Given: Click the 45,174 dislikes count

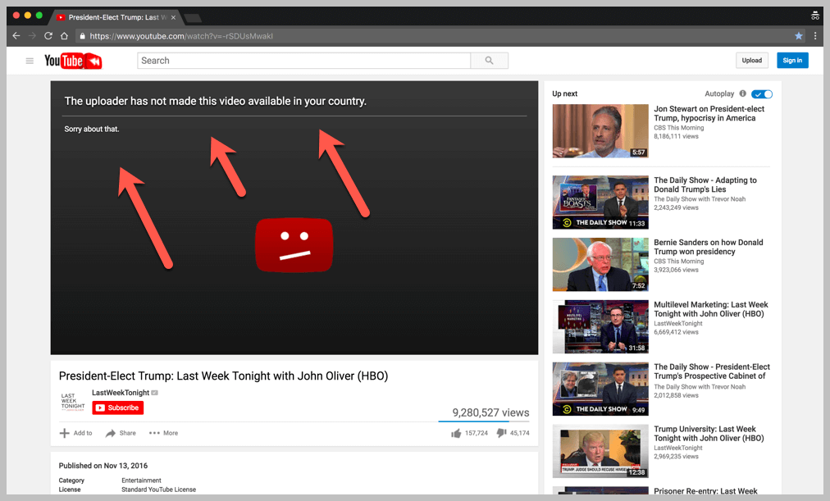Looking at the screenshot, I should [x=520, y=433].
